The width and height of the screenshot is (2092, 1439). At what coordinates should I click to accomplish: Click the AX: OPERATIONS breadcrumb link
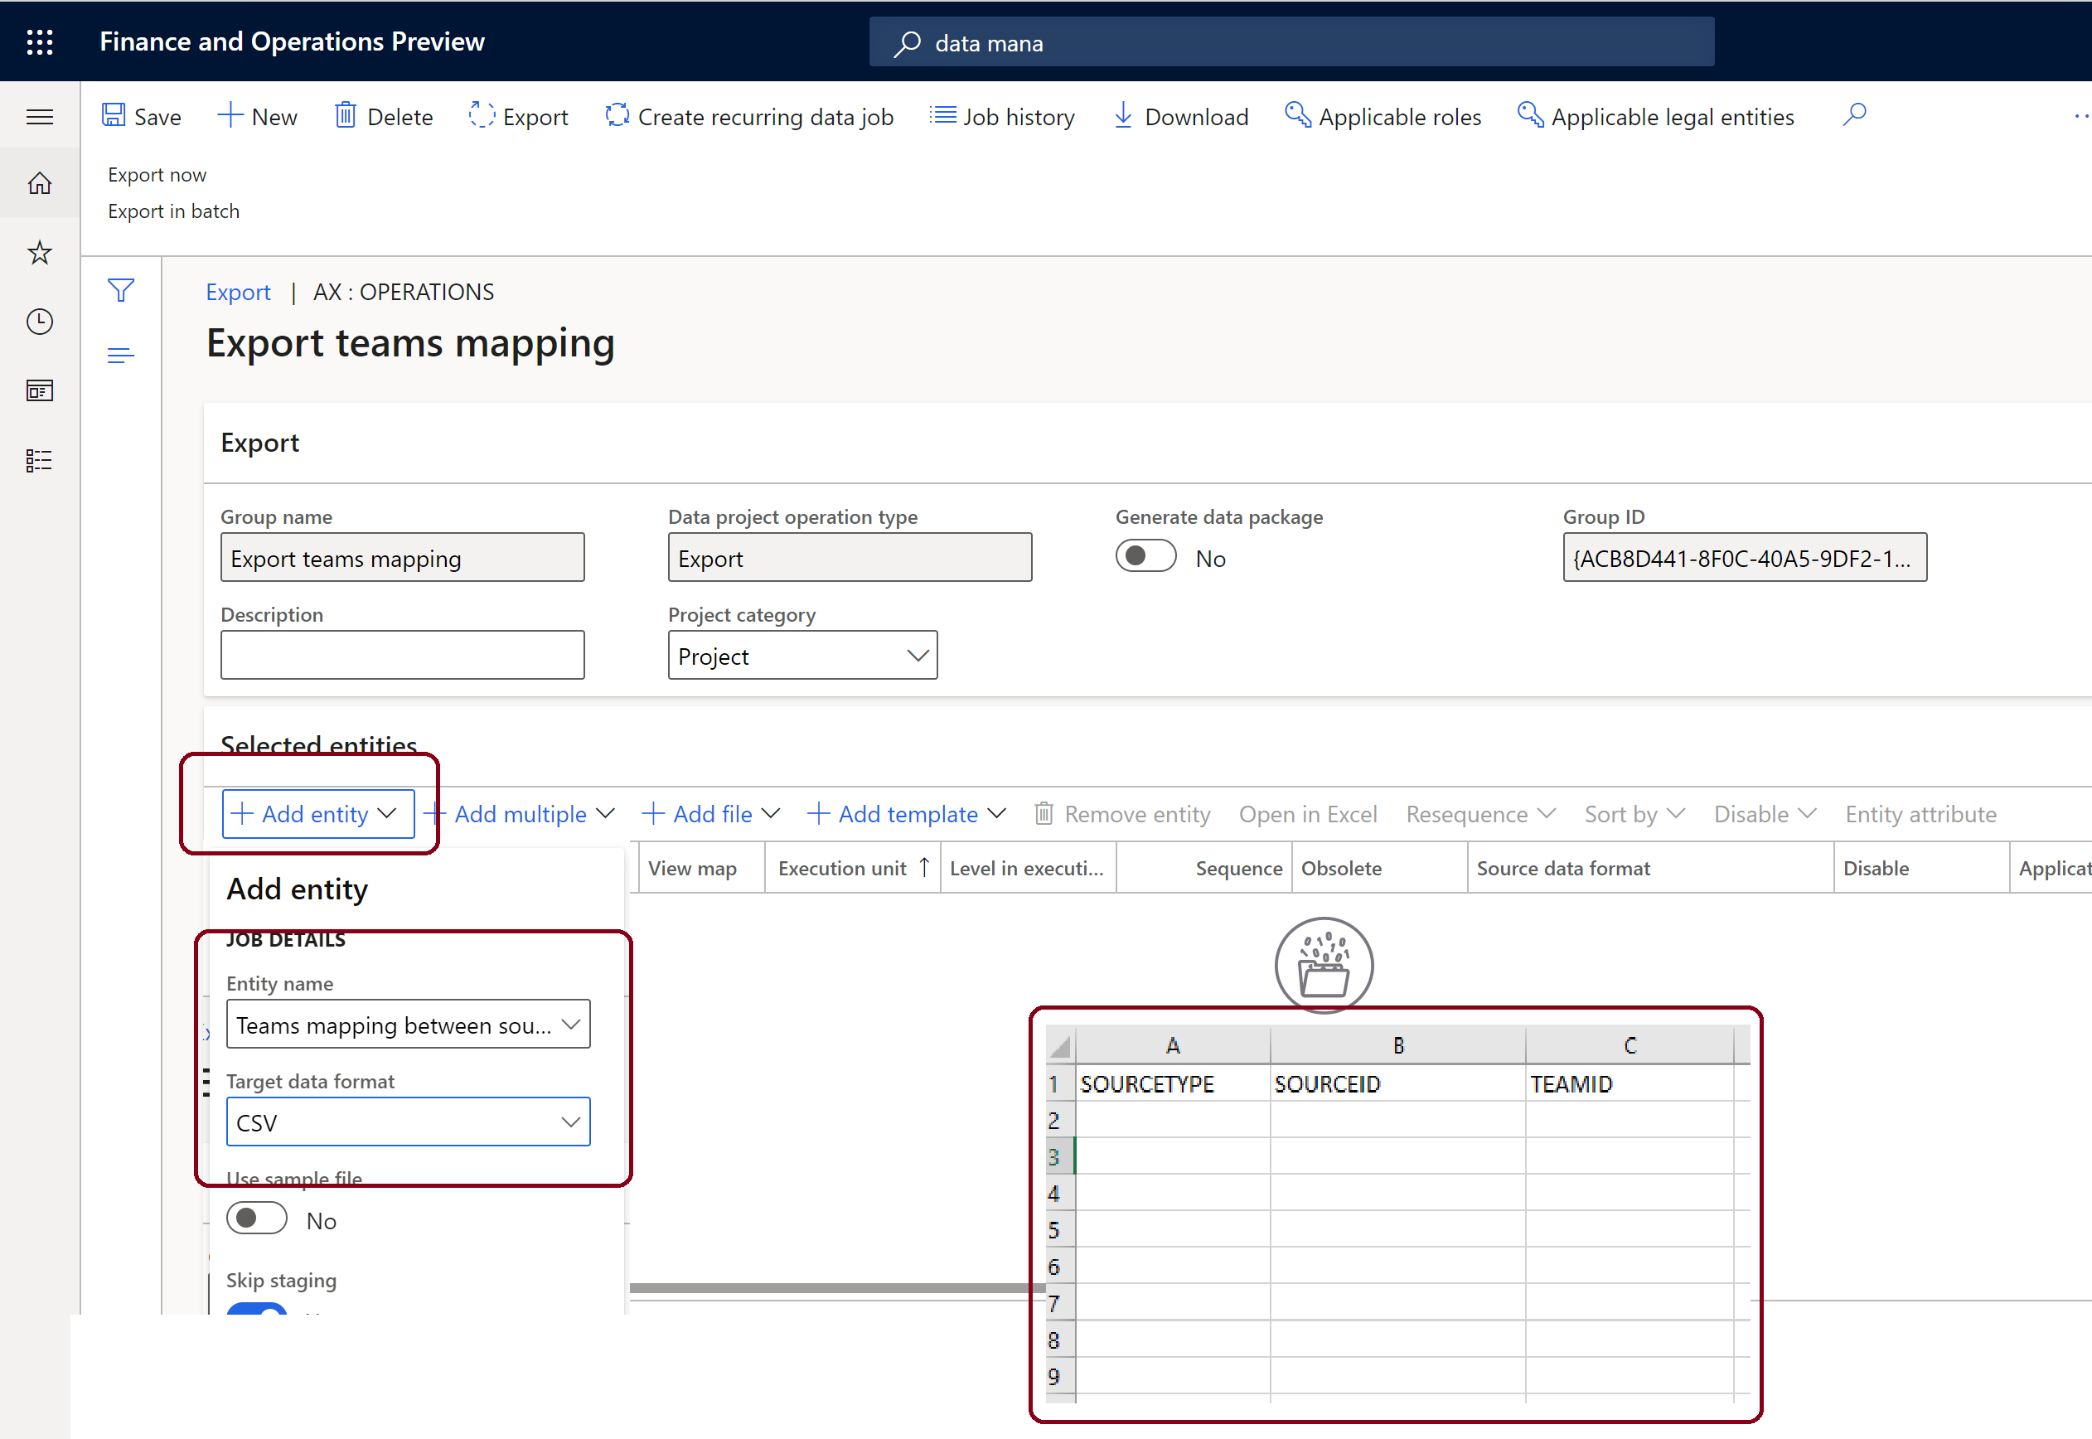[x=404, y=291]
